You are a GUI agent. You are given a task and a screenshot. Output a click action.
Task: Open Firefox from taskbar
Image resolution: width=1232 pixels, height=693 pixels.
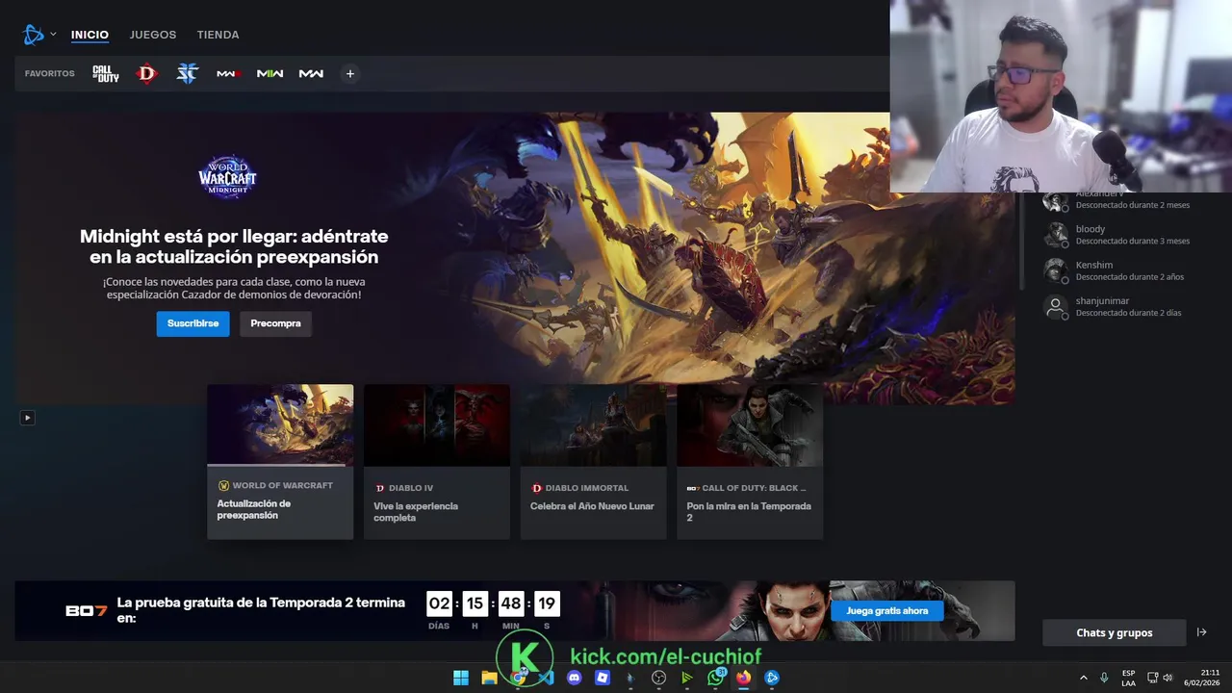pyautogui.click(x=743, y=678)
